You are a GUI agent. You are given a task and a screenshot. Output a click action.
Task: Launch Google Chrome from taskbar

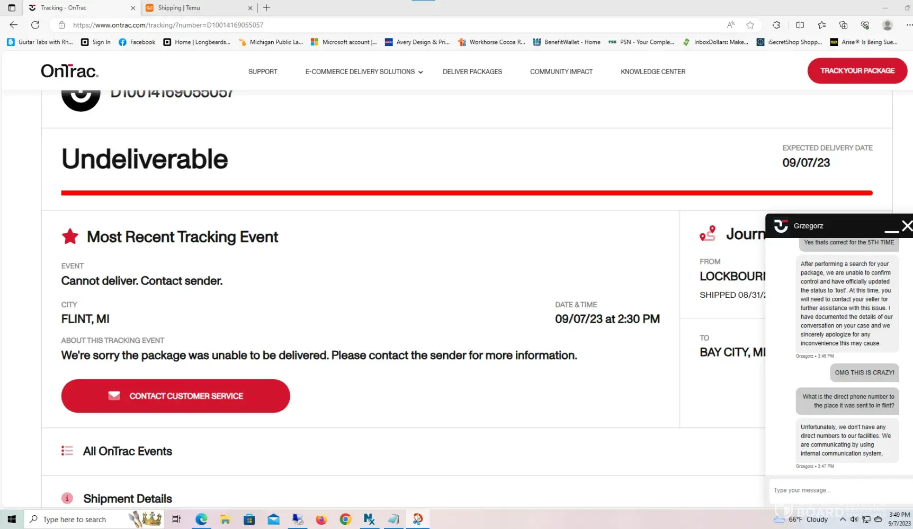point(345,519)
